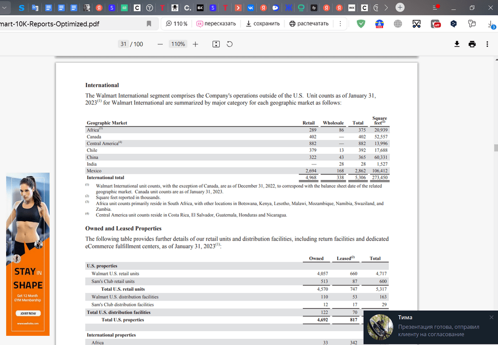
Task: Click the vertical scrollbar thumb
Action: click(496, 148)
